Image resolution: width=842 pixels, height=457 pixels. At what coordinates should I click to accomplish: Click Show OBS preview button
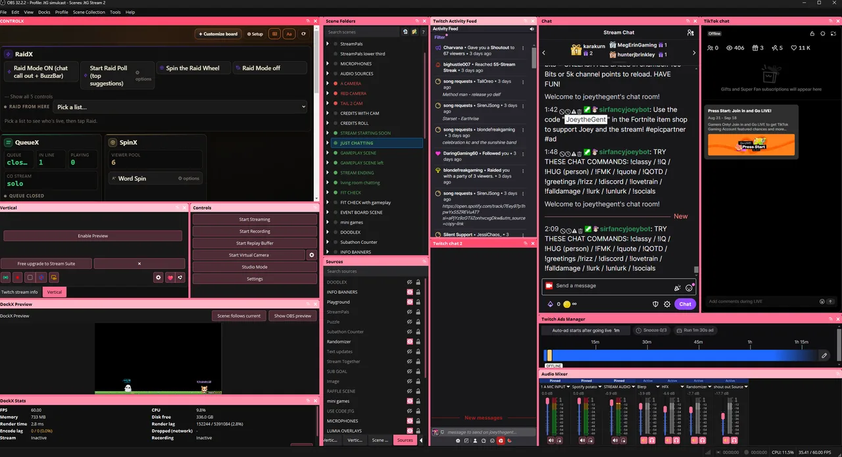293,316
